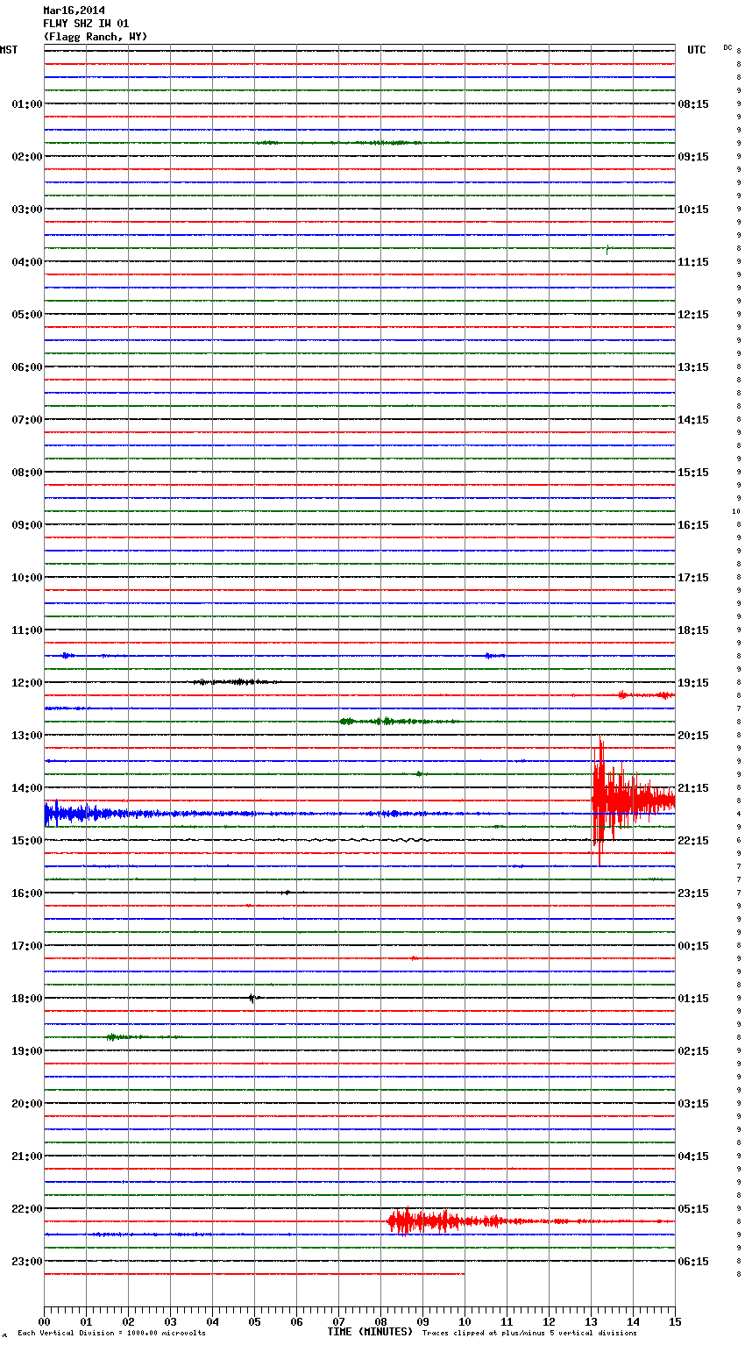
Task: Click the 08:15 UTC time label
Action: pyautogui.click(x=693, y=104)
